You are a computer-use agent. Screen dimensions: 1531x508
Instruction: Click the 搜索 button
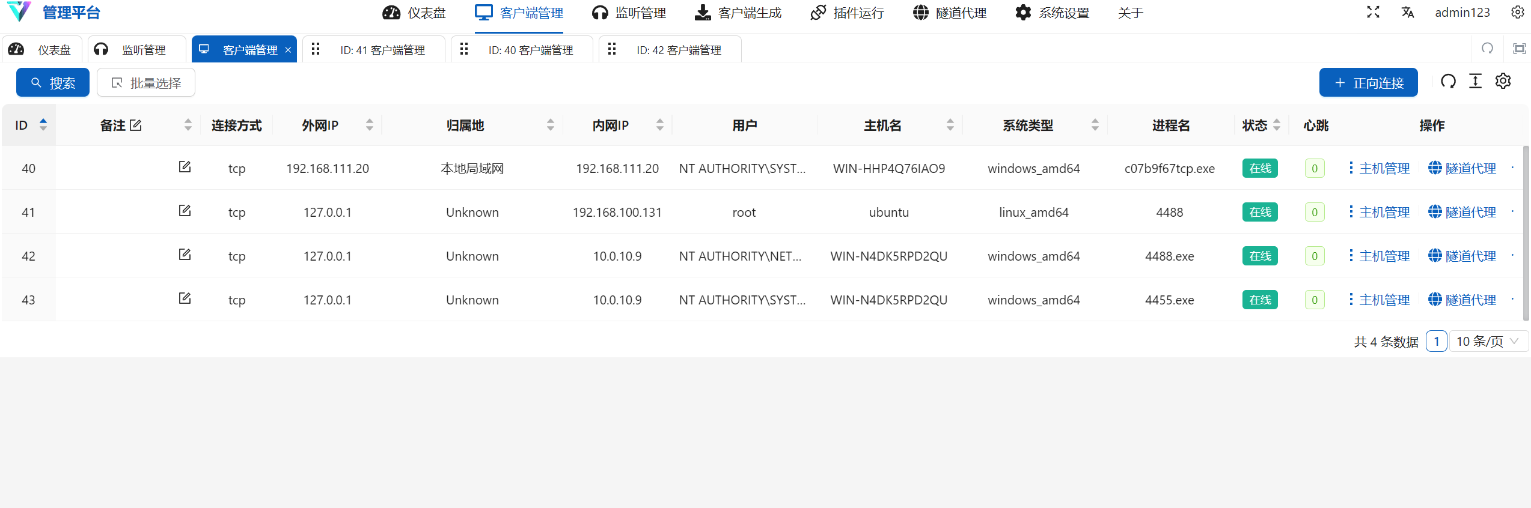pos(53,82)
